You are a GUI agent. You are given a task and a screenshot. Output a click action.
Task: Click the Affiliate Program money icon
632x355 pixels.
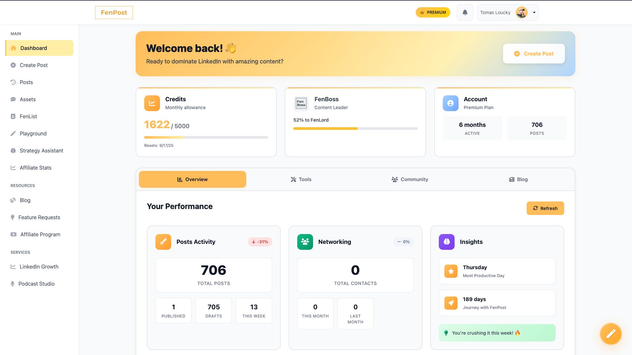[x=13, y=234]
